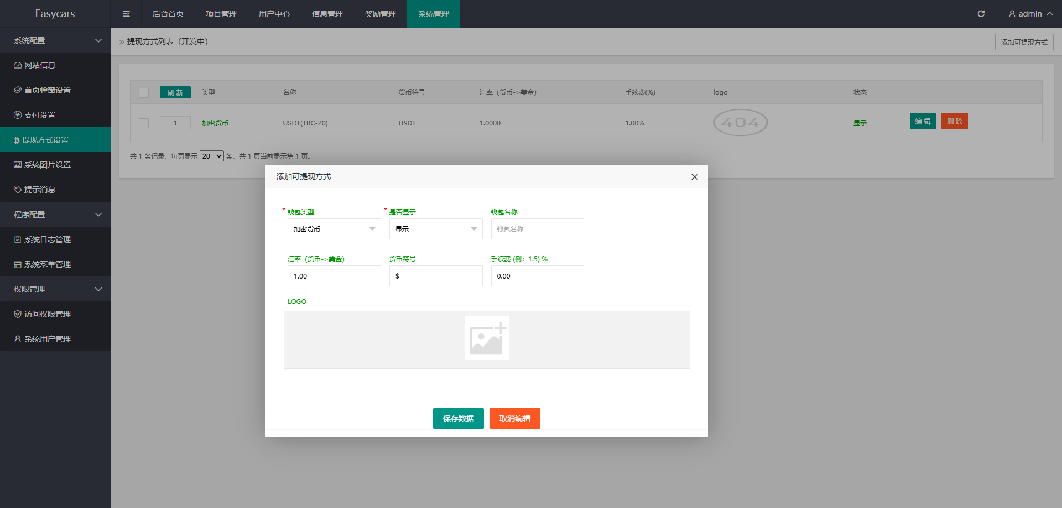Open 网站信息 in the sidebar
This screenshot has height=508, width=1062.
[x=39, y=65]
